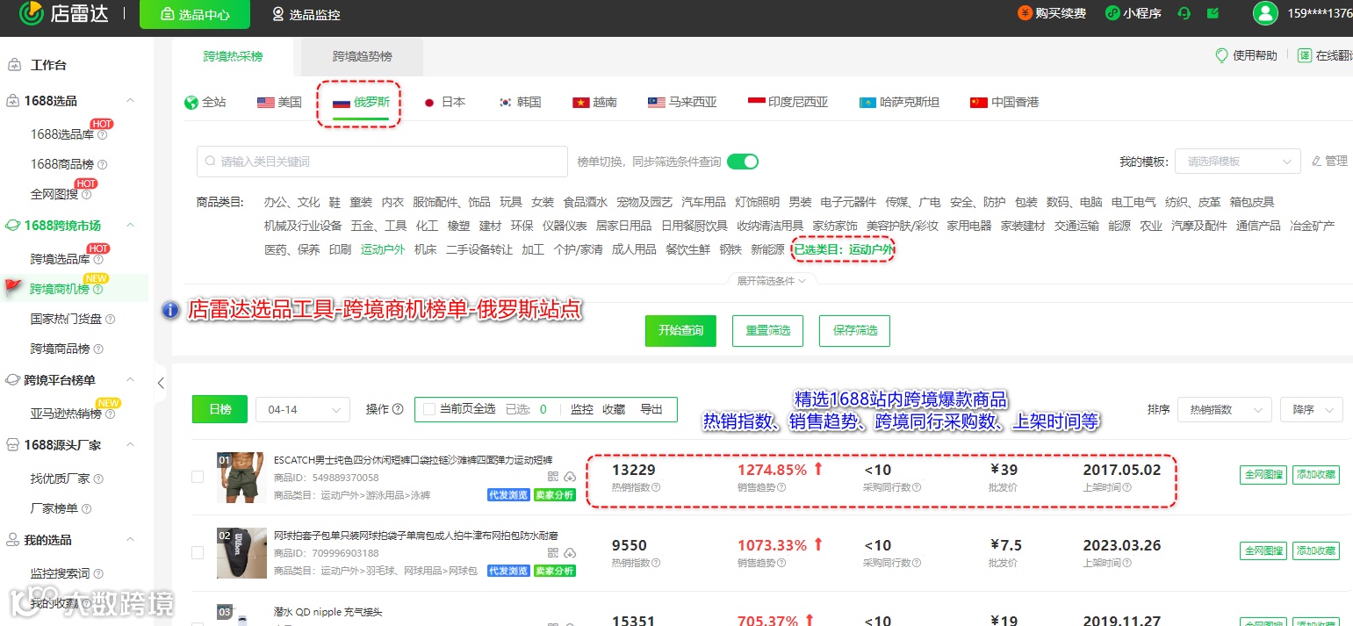Select the 宠物及园艺 product category
The width and height of the screenshot is (1353, 626).
(x=644, y=202)
